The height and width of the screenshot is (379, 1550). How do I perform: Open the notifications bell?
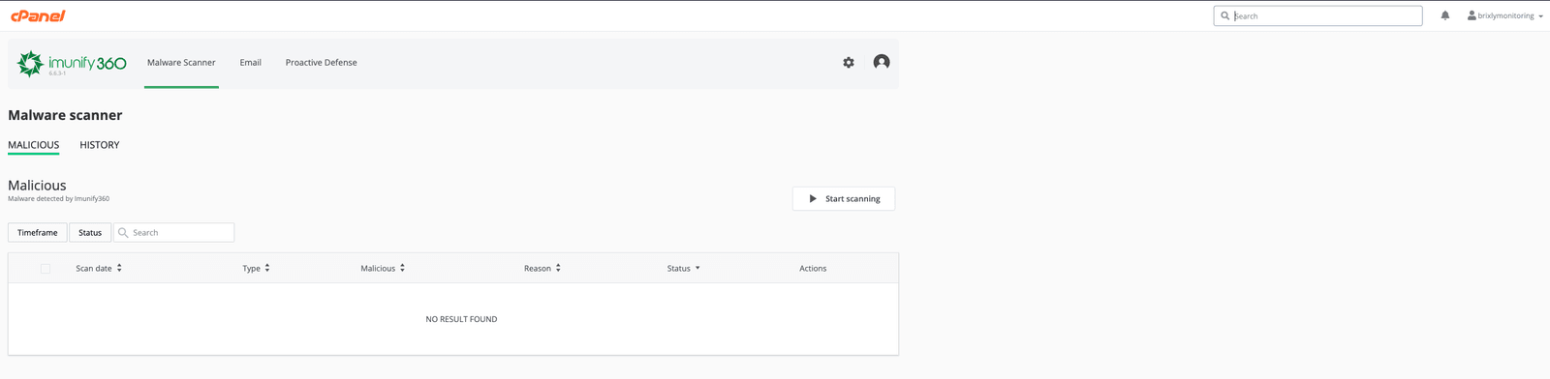tap(1445, 15)
